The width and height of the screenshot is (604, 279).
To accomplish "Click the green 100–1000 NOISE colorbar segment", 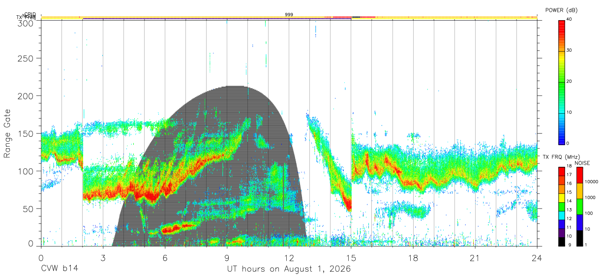I will click(579, 207).
